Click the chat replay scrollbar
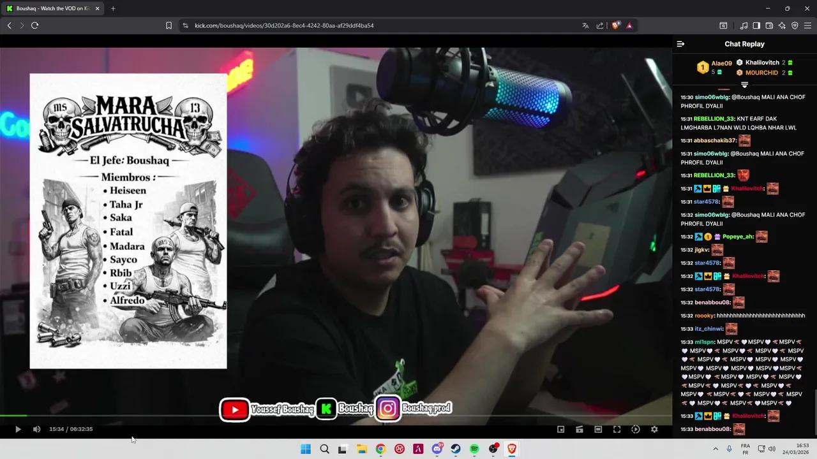The width and height of the screenshot is (817, 459). coord(814,411)
